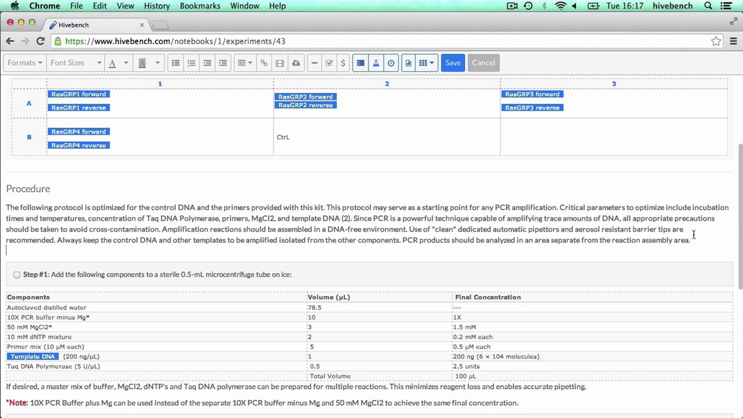
Task: Insert a timer with the clock icon
Action: 391,63
